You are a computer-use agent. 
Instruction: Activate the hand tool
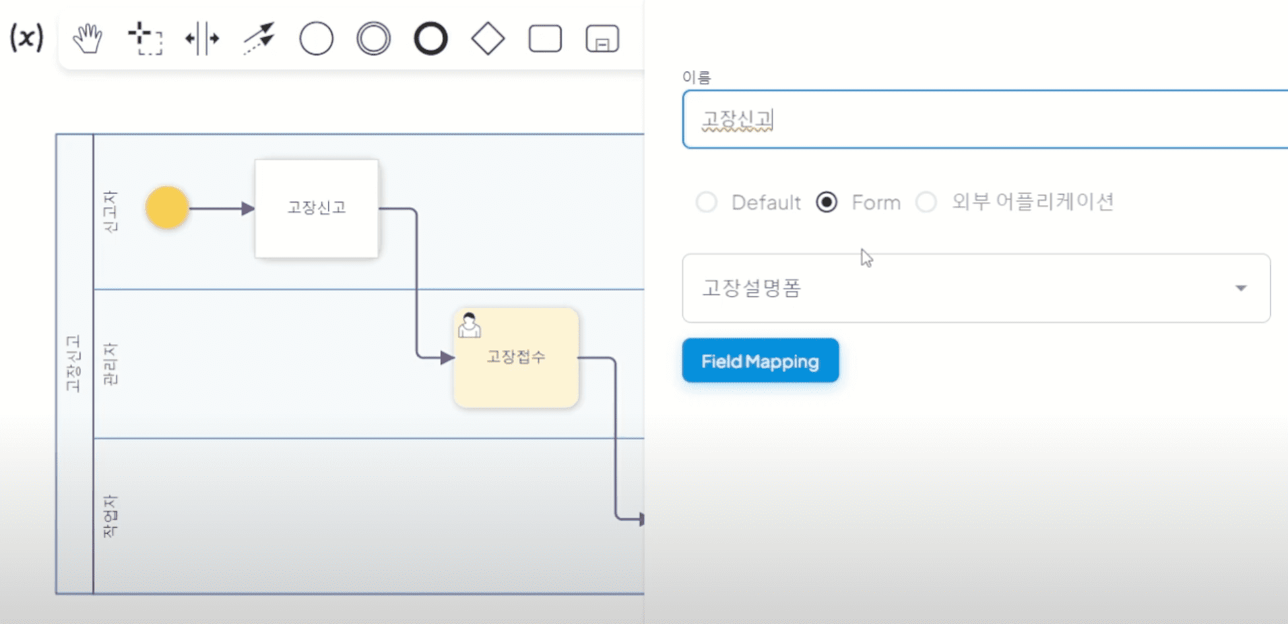87,38
